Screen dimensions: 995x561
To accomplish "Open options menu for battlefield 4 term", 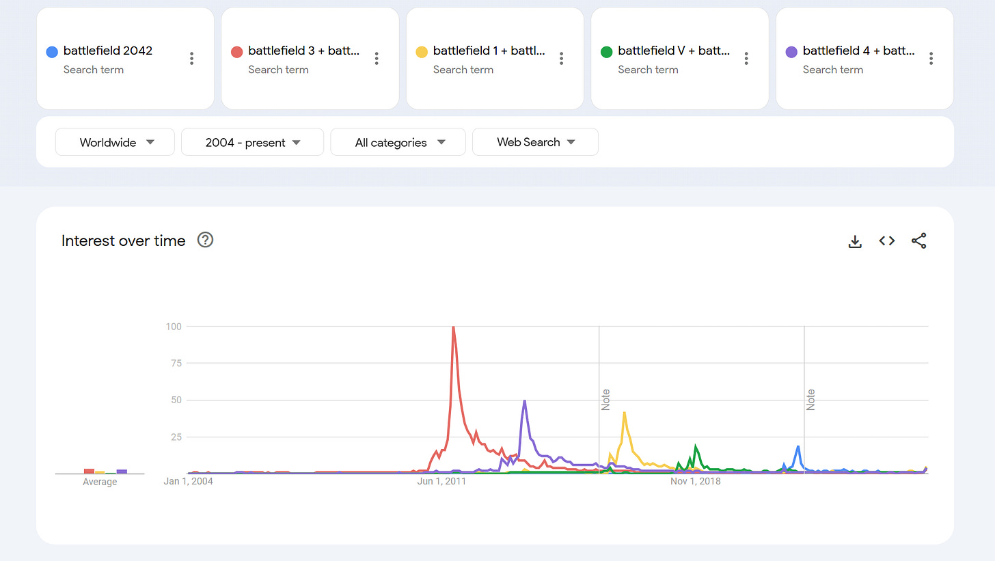I will click(x=931, y=59).
